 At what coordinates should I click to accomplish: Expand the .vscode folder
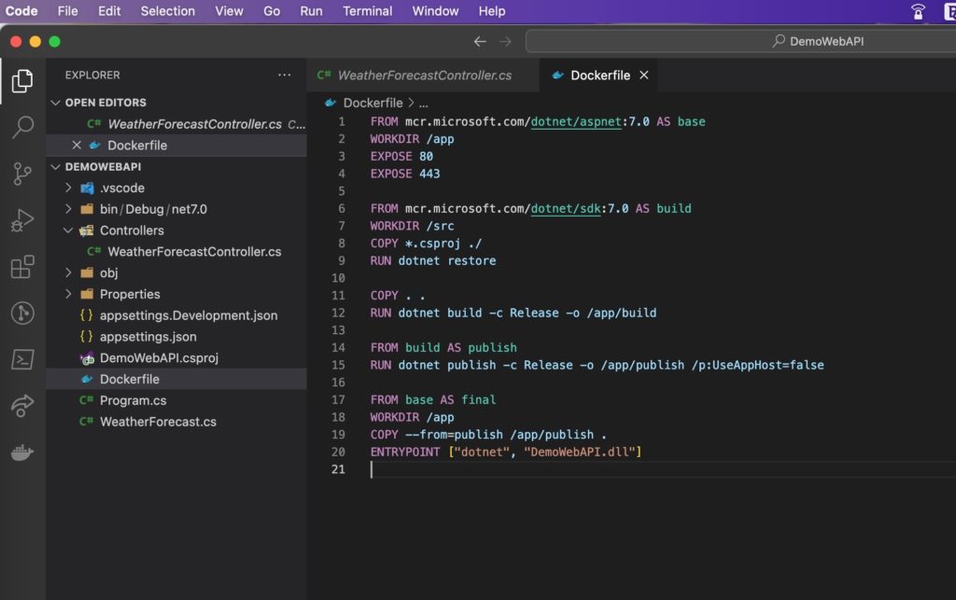(x=68, y=188)
